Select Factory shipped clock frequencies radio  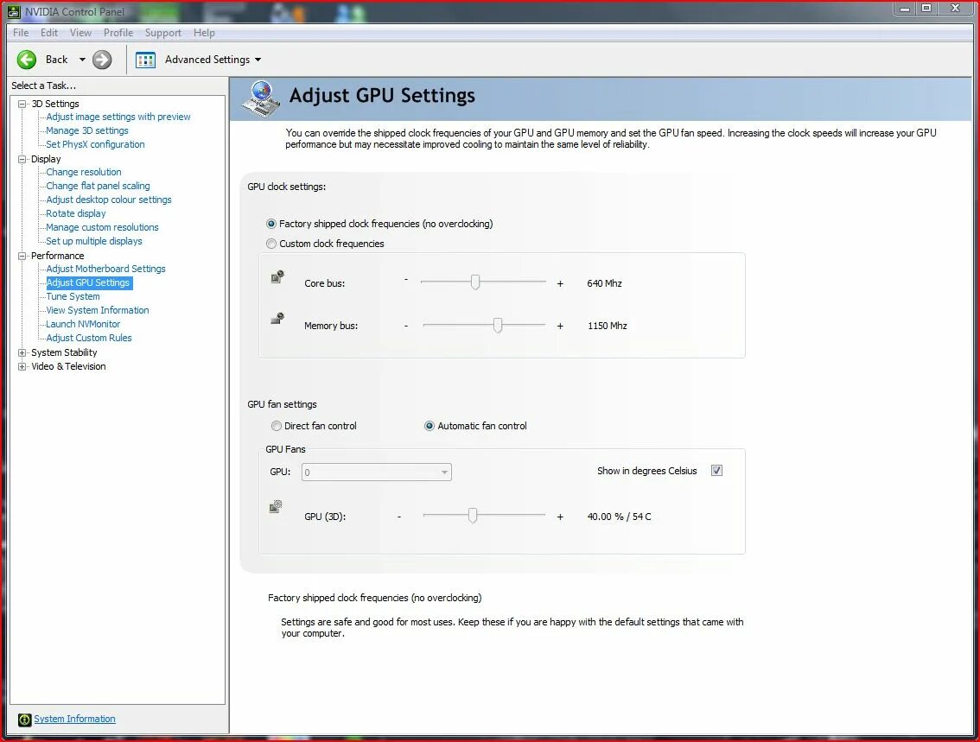(x=271, y=224)
